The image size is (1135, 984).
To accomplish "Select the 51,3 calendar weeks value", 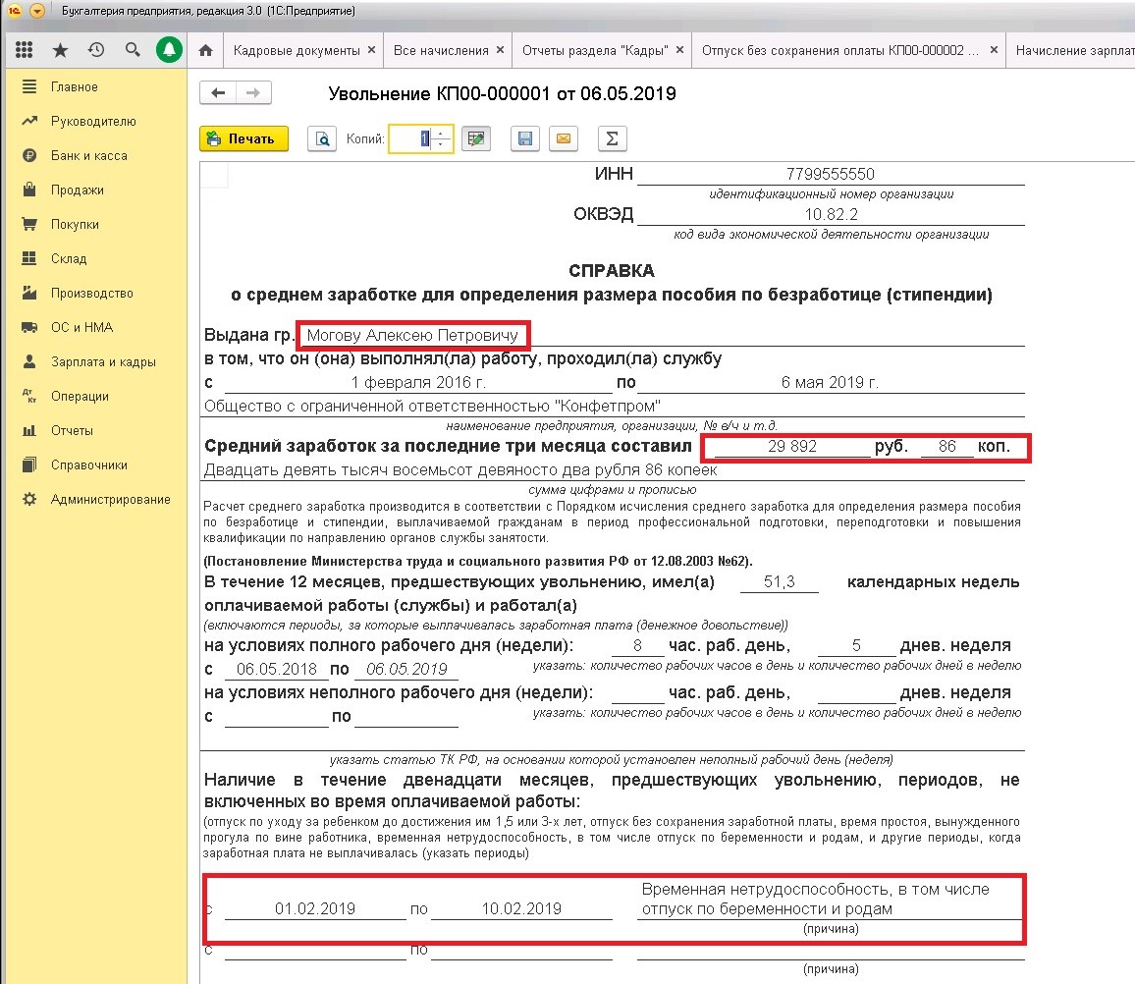I will coord(779,581).
